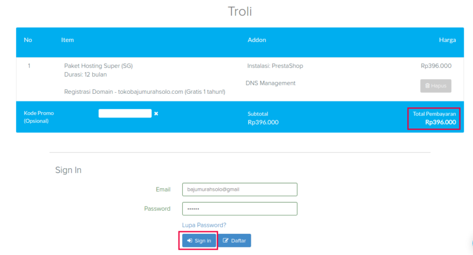Click the Instalasi: PrestaShop addon text
Image resolution: width=473 pixels, height=255 pixels.
[275, 66]
